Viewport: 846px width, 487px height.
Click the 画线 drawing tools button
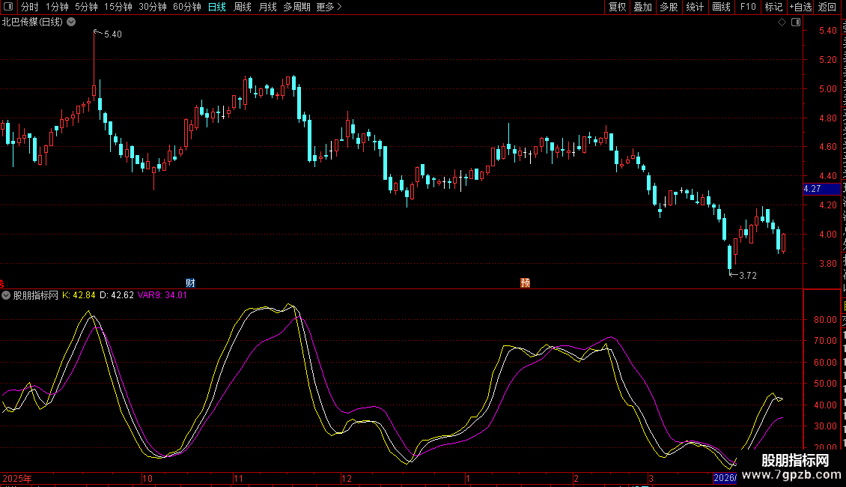721,7
